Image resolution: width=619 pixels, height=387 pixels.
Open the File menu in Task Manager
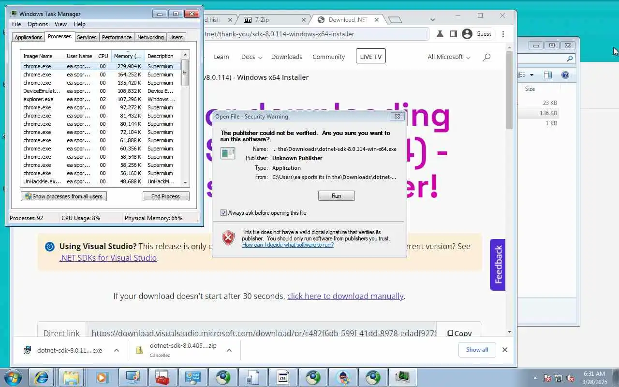tap(16, 24)
